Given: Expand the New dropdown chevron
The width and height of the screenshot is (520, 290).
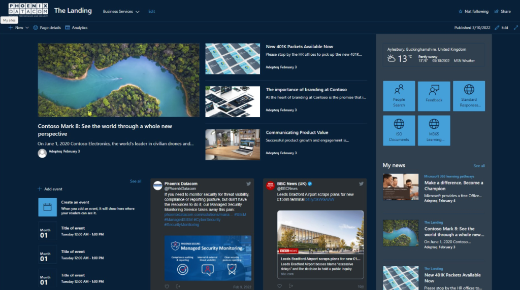Looking at the screenshot, I should [x=27, y=28].
